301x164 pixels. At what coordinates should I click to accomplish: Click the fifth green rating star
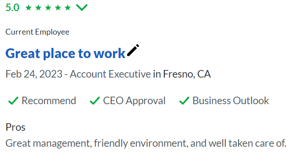(68, 8)
